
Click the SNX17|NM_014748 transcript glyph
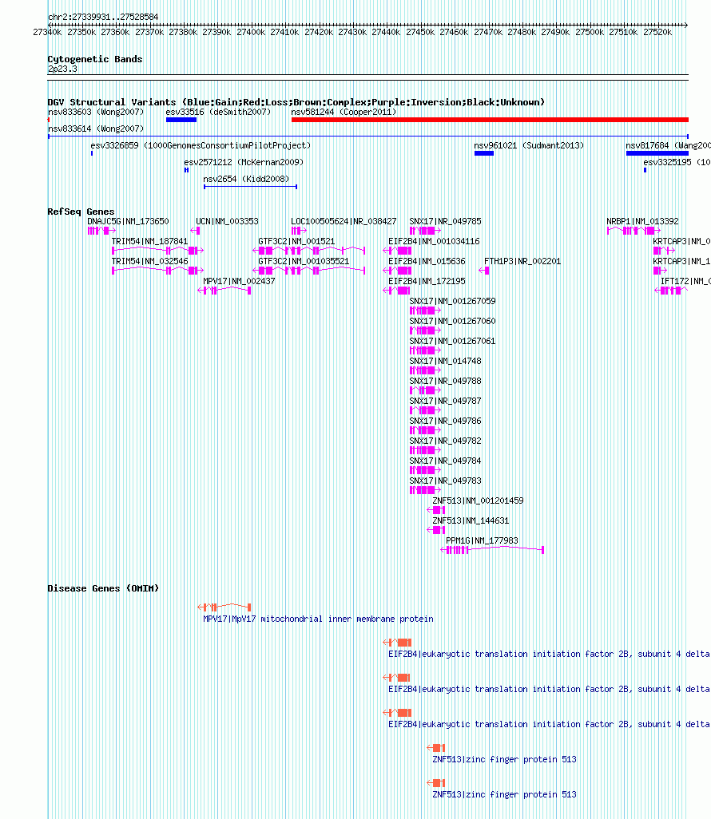click(x=425, y=370)
